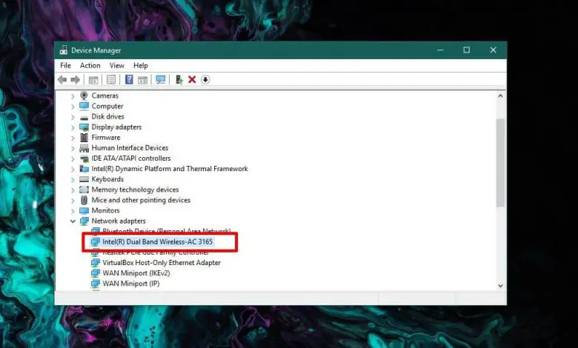Click the Display adapters category icon

pyautogui.click(x=84, y=127)
